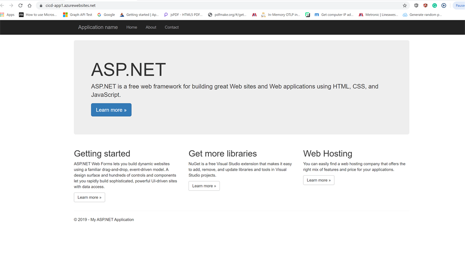Reload the page with the refresh icon
Image resolution: width=465 pixels, height=262 pixels.
20,6
